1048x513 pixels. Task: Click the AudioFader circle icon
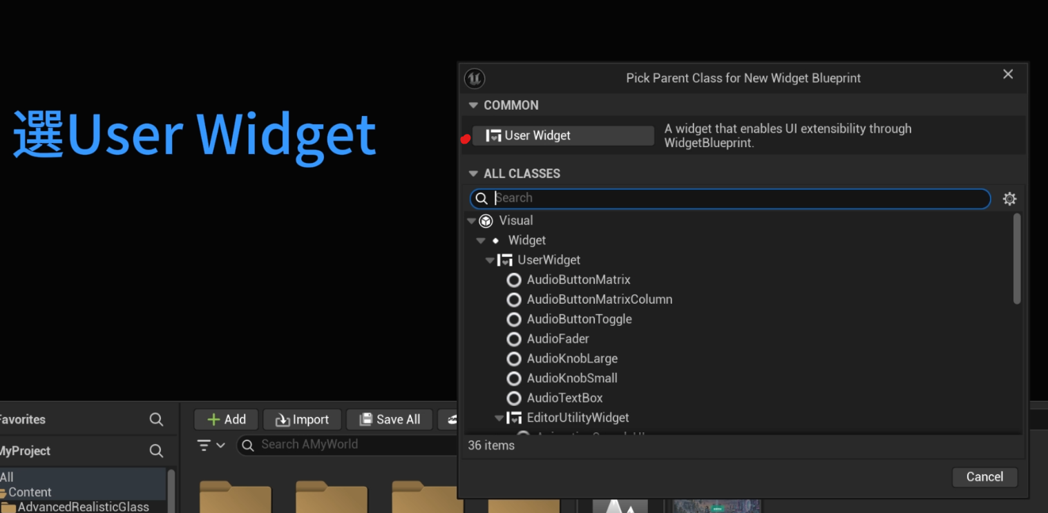tap(514, 340)
